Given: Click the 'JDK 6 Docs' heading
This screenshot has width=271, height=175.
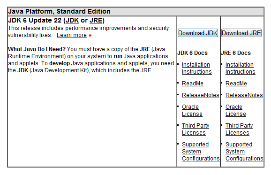Looking at the screenshot, I should (192, 53).
